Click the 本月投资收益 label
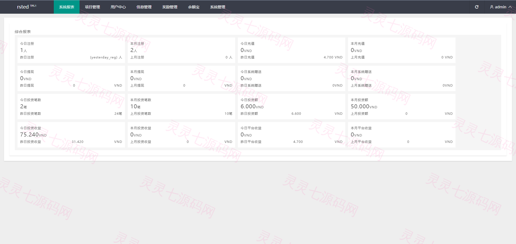516x244 pixels. point(141,128)
